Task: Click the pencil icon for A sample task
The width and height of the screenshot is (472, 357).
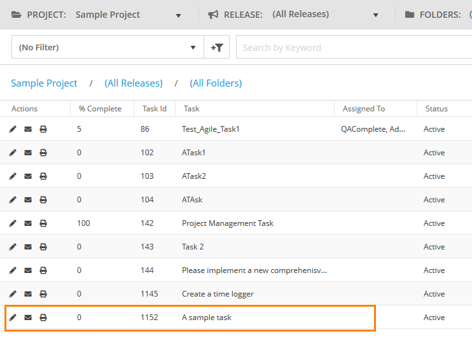Action: (x=13, y=318)
